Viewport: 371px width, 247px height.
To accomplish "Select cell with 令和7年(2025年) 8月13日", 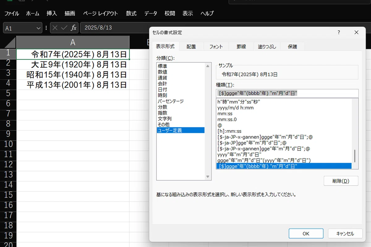I will coord(73,54).
